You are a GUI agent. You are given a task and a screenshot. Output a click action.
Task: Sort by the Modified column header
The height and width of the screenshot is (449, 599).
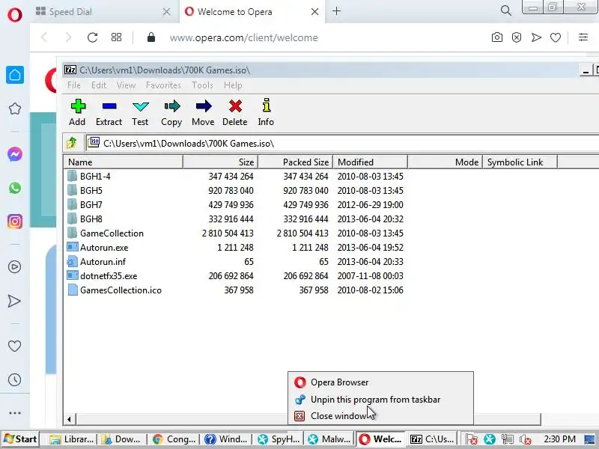click(x=370, y=162)
